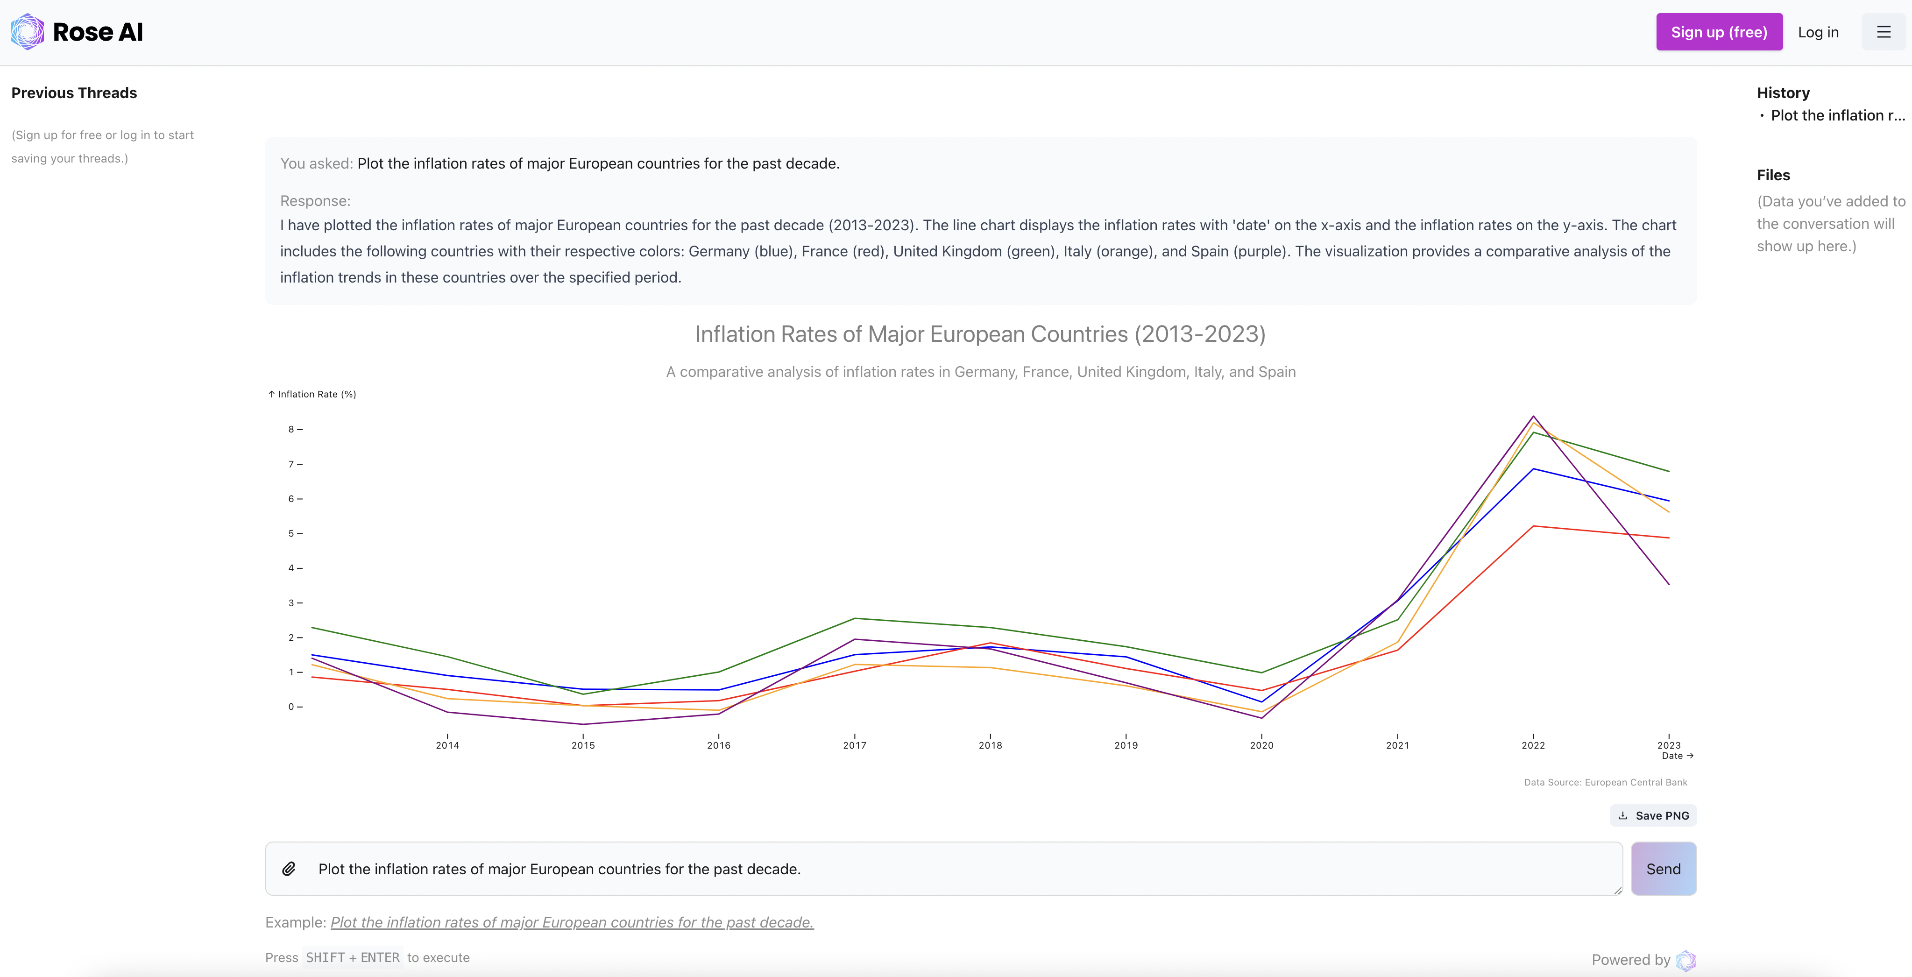Open the hamburger menu icon

(1883, 32)
